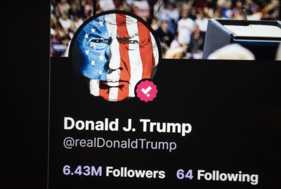Click the 6.43M follower count number
The width and height of the screenshot is (281, 189).
pos(82,171)
